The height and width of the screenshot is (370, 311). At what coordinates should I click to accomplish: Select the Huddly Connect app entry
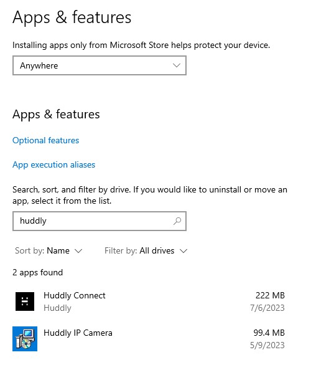tap(150, 301)
